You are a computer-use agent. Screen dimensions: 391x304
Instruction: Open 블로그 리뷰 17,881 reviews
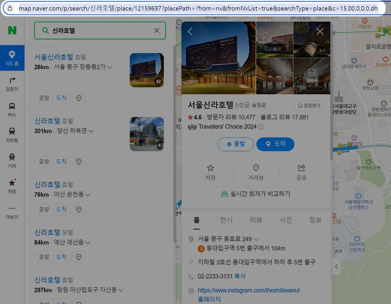pos(284,117)
